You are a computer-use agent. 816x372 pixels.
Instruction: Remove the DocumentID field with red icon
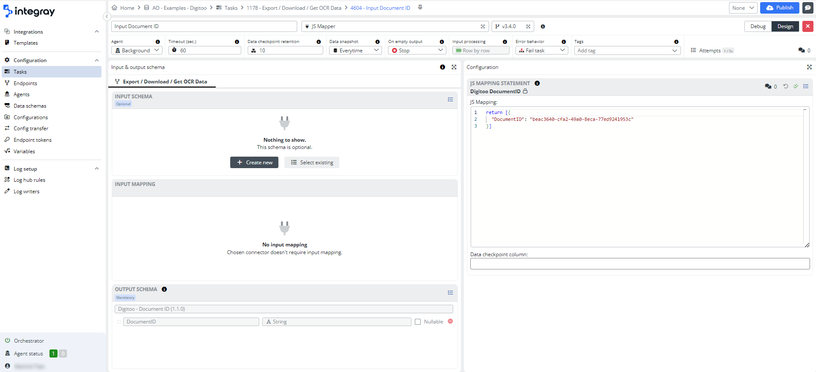pos(450,321)
